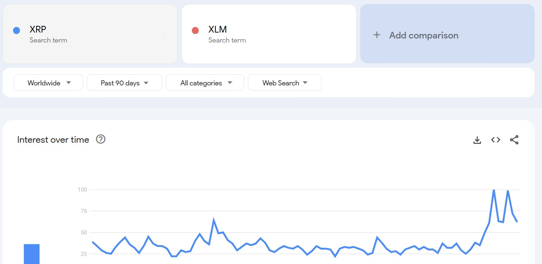Click the Search term label under XLM

click(227, 40)
